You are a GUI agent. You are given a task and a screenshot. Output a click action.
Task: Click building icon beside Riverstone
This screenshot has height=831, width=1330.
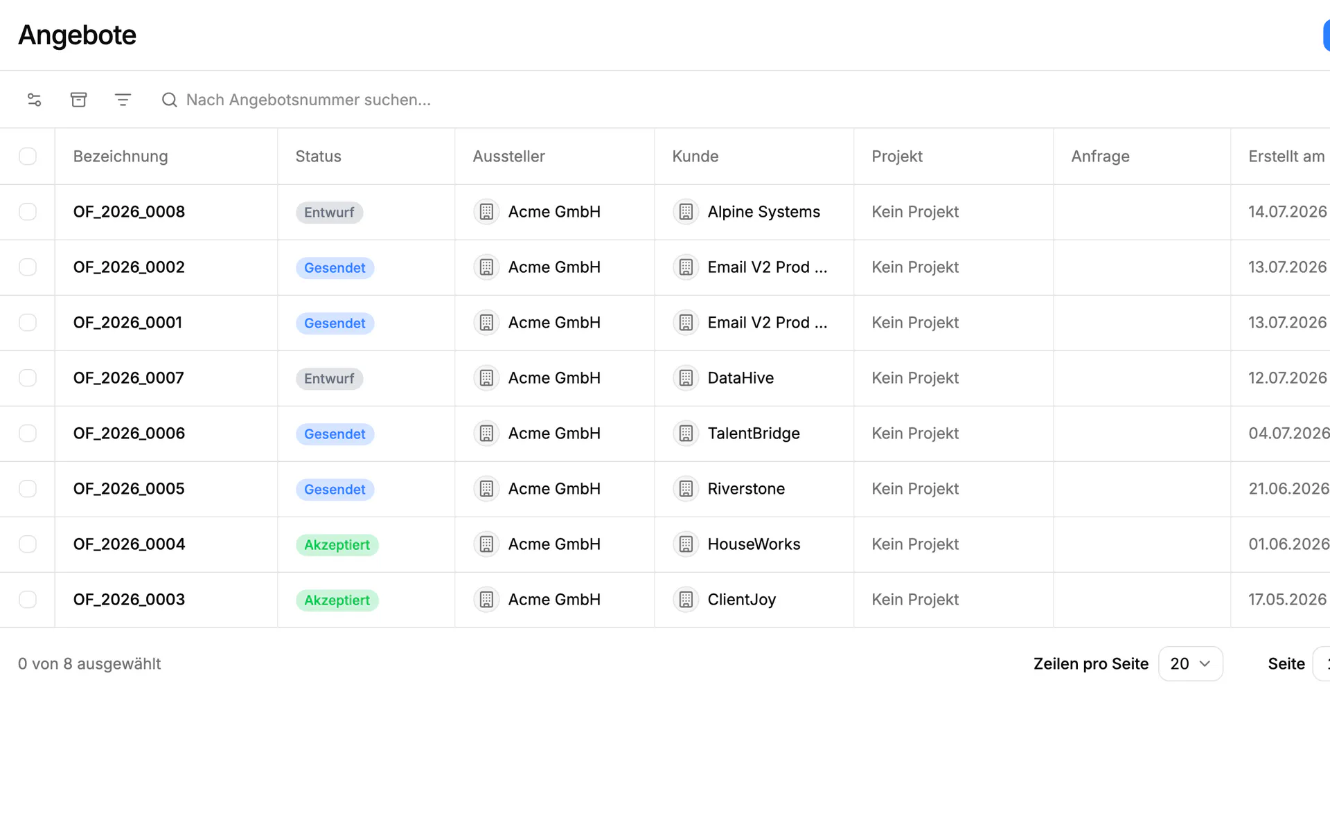tap(686, 489)
